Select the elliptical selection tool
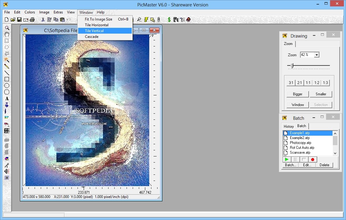 (x=7, y=47)
